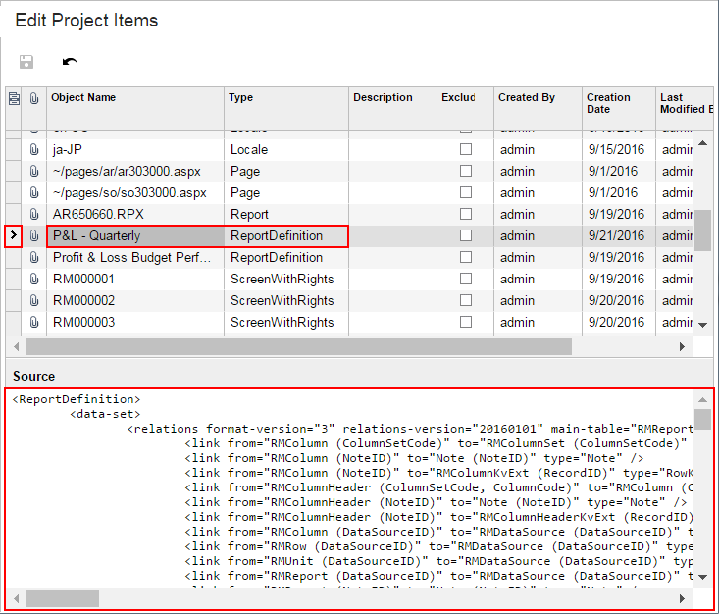This screenshot has height=614, width=719.
Task: Click the Undo arrow icon
Action: (x=70, y=62)
